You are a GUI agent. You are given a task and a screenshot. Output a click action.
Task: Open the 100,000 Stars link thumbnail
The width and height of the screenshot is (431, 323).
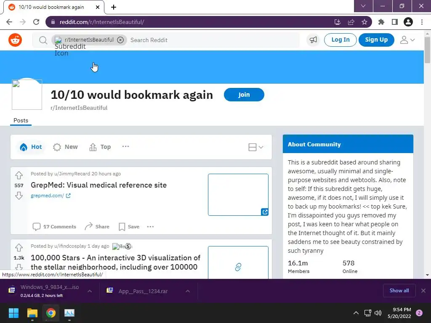pyautogui.click(x=238, y=263)
